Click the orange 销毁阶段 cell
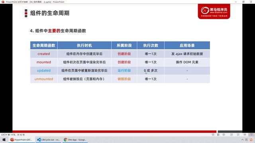Screen dimensions: 255x143 pos(124,79)
